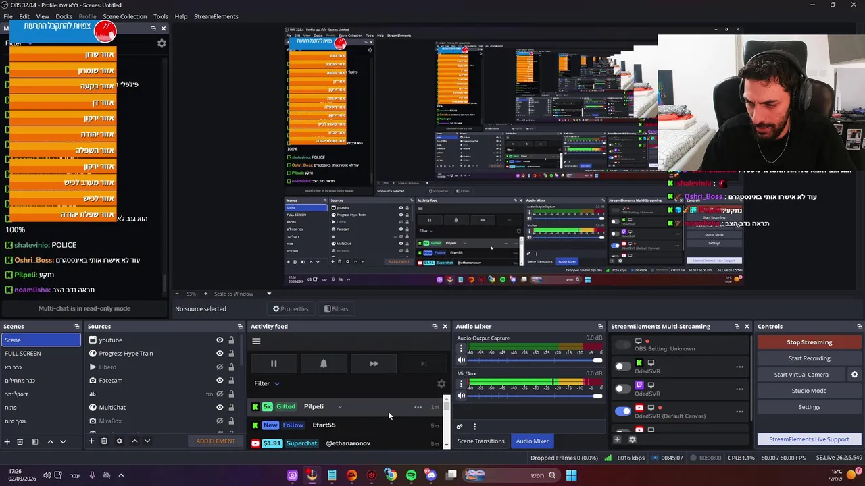Enable Twitch OdedSVR streaming toggle
The image size is (865, 486).
(x=622, y=389)
